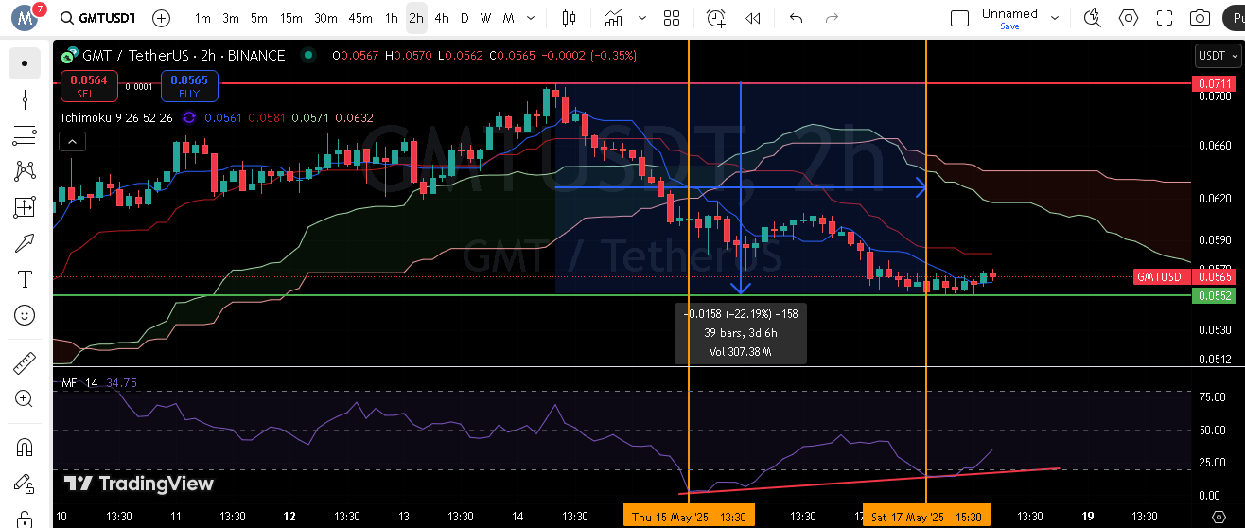Open the candlestick chart type selector
The width and height of the screenshot is (1245, 528).
pos(569,18)
